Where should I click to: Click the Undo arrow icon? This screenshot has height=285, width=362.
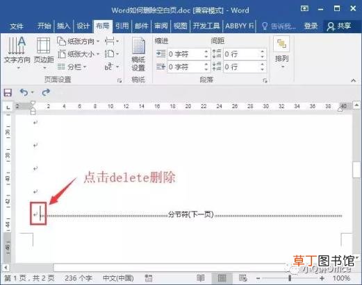(24, 92)
